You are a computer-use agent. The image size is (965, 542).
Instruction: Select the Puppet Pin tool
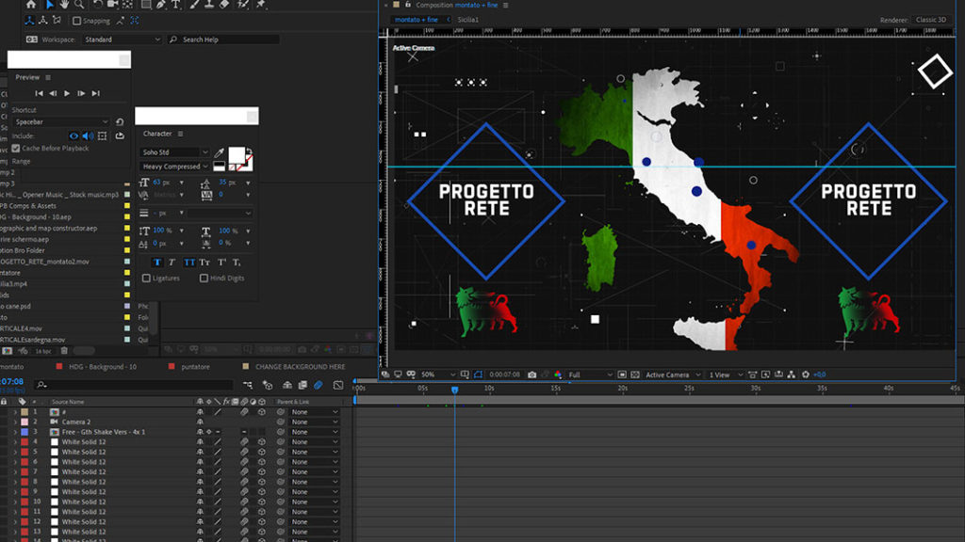coord(262,5)
